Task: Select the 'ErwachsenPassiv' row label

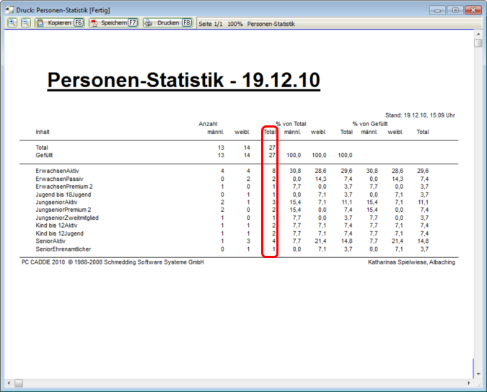Action: click(59, 179)
